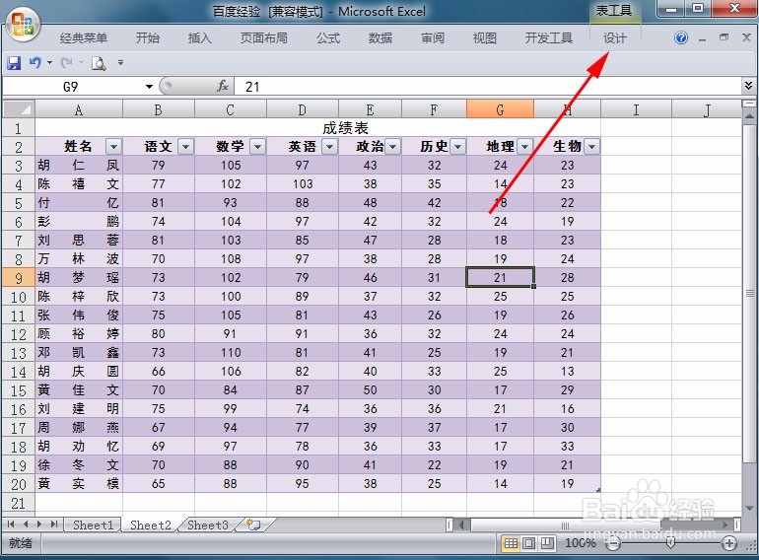Click the fx Insert Function icon
Image resolution: width=759 pixels, height=560 pixels.
coord(223,86)
